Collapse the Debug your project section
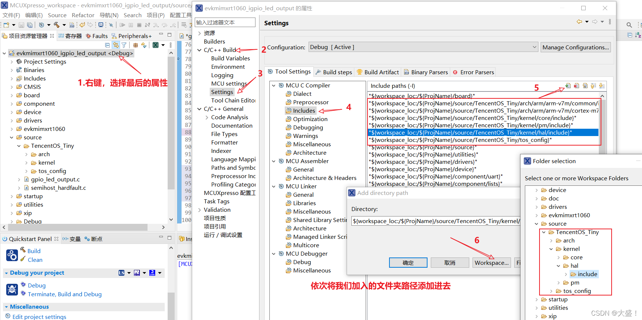Viewport: 642px width, 320px height. click(x=6, y=273)
